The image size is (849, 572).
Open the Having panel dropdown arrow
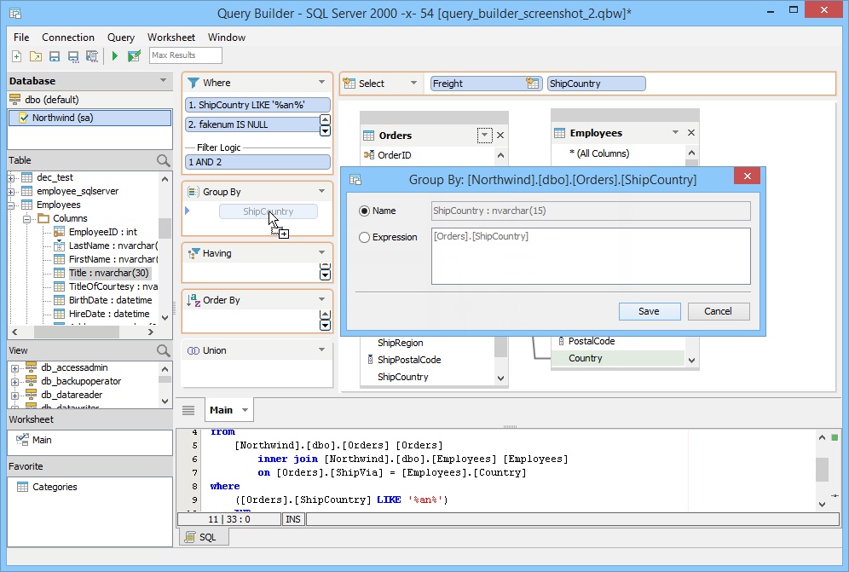coord(321,252)
